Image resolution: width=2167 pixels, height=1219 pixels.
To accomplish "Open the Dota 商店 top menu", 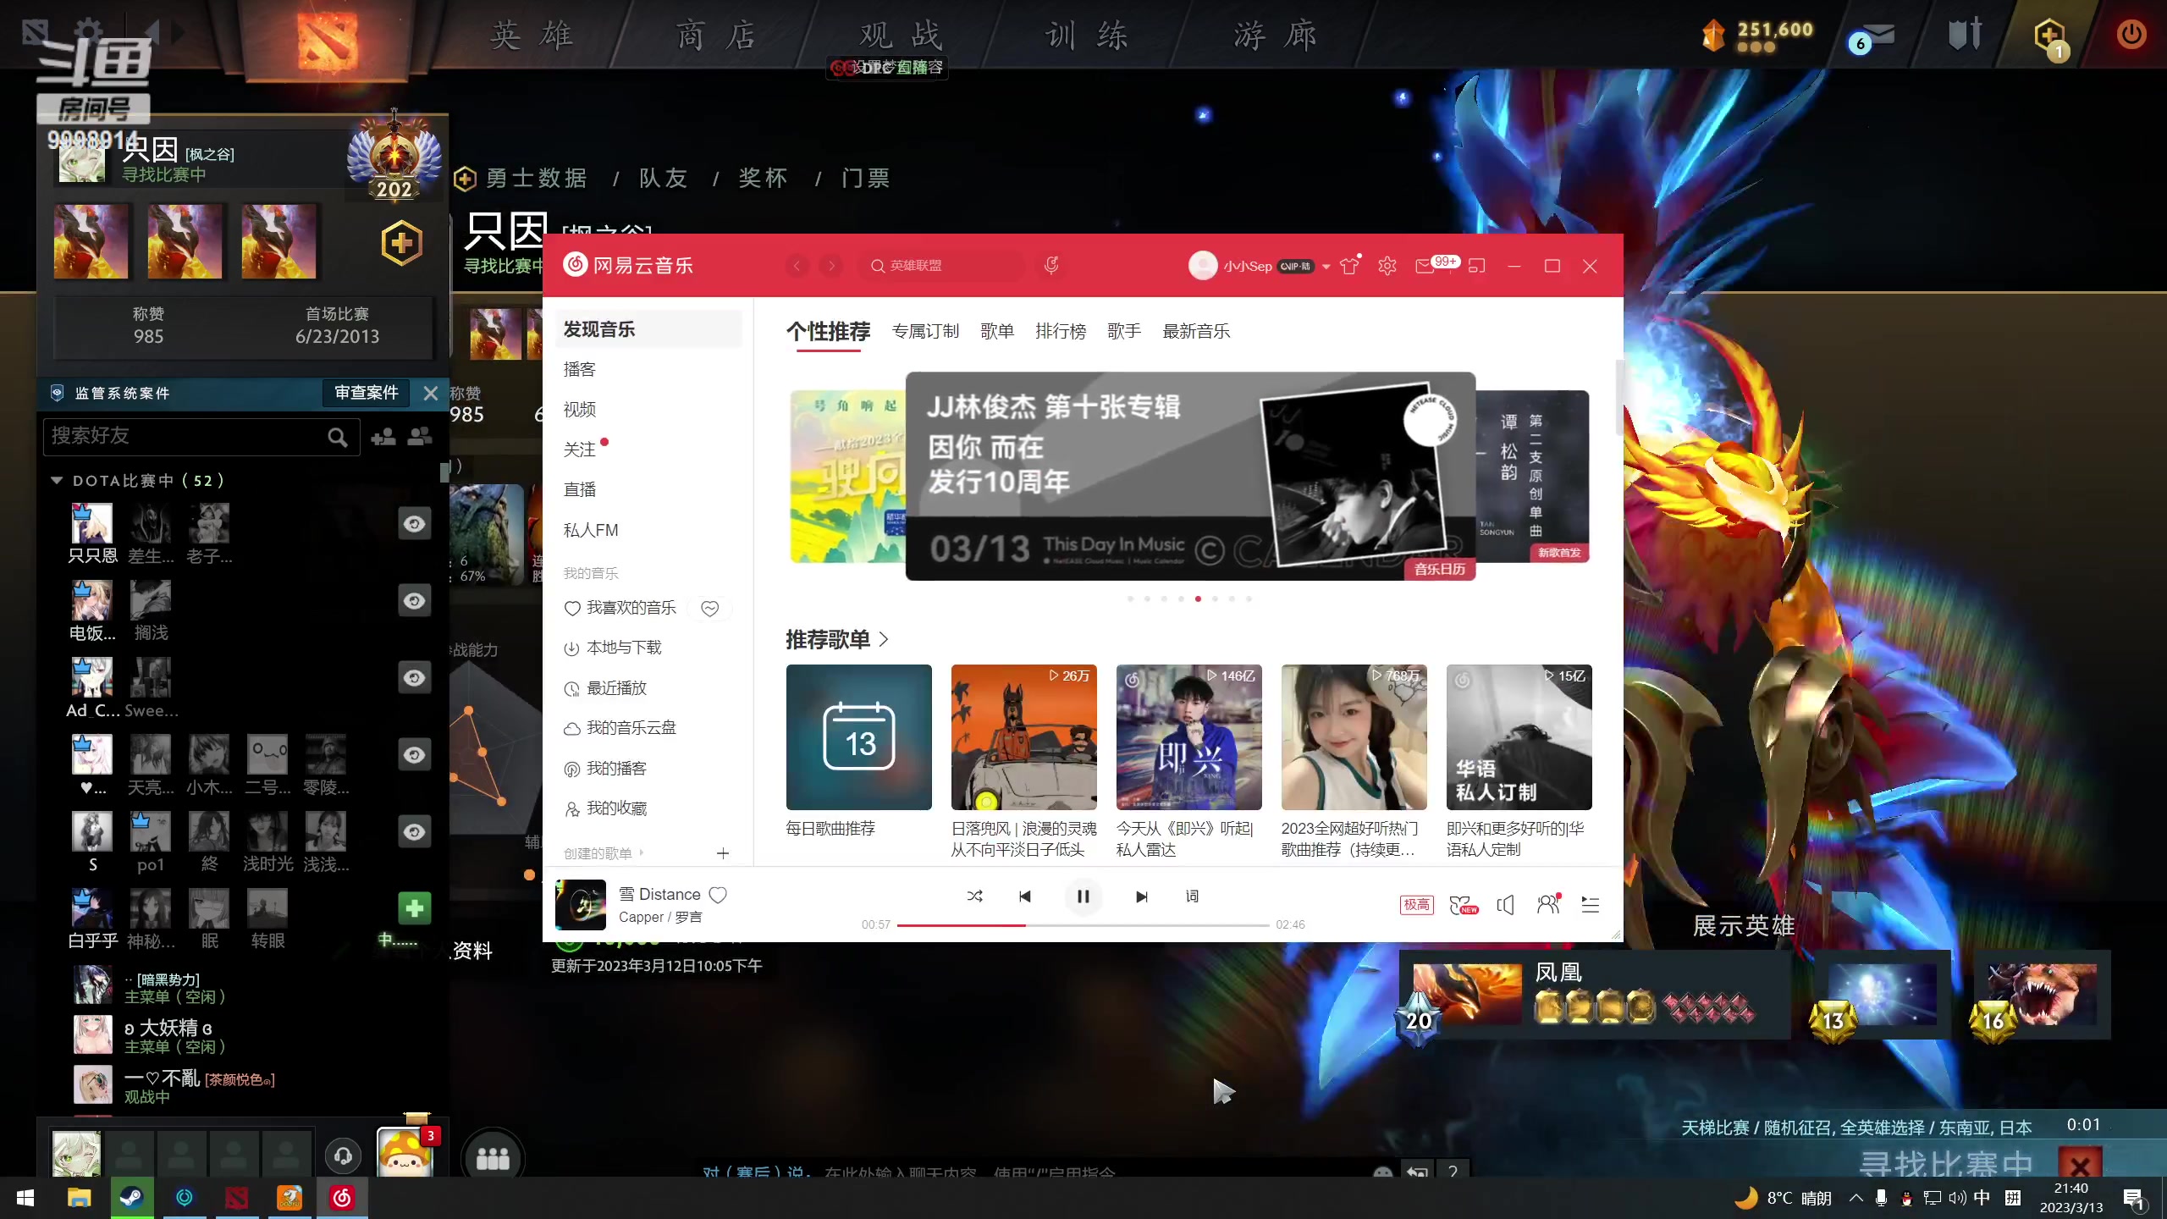I will pyautogui.click(x=715, y=36).
